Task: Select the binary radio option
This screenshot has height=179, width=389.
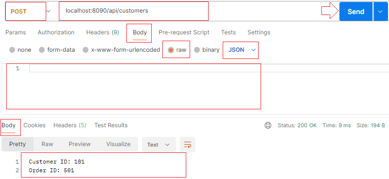Action: pos(197,50)
